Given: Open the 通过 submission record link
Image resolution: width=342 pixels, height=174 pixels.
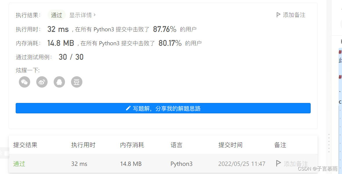Looking at the screenshot, I should (19, 164).
